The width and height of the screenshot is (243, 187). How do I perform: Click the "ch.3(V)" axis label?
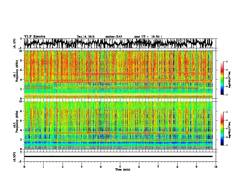click(x=15, y=157)
